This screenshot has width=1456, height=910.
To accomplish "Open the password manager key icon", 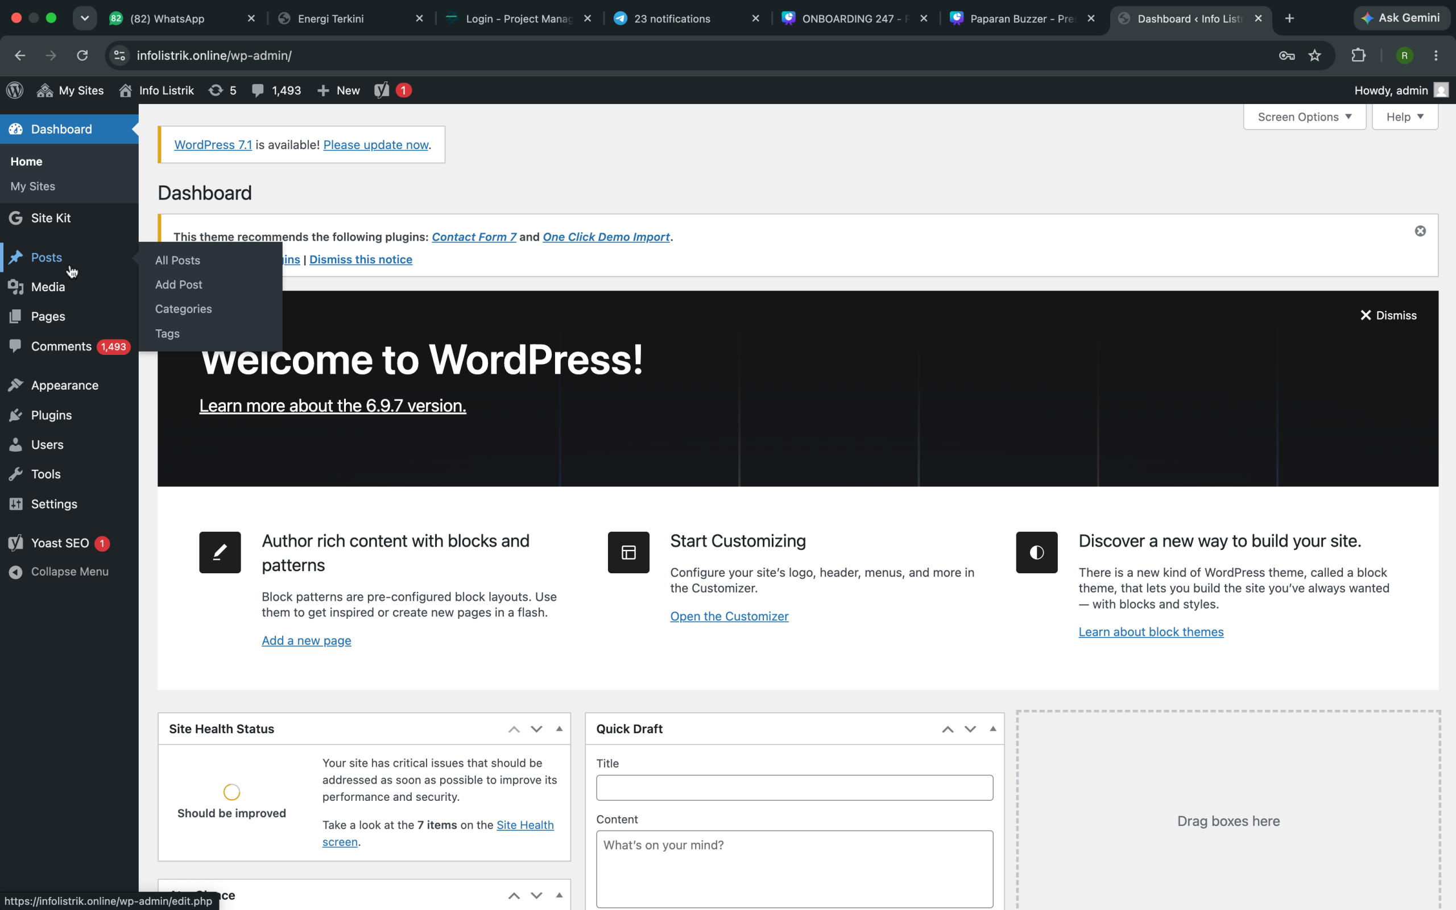I will (x=1287, y=55).
